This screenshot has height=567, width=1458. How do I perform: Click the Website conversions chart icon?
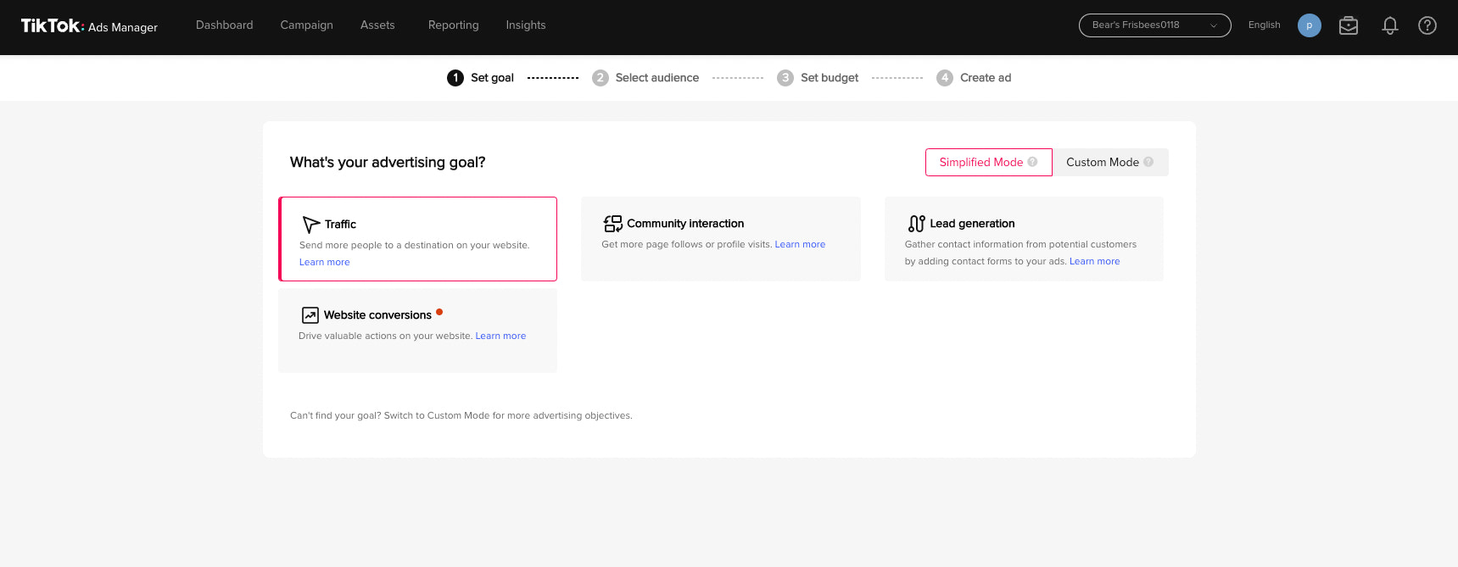pyautogui.click(x=310, y=315)
